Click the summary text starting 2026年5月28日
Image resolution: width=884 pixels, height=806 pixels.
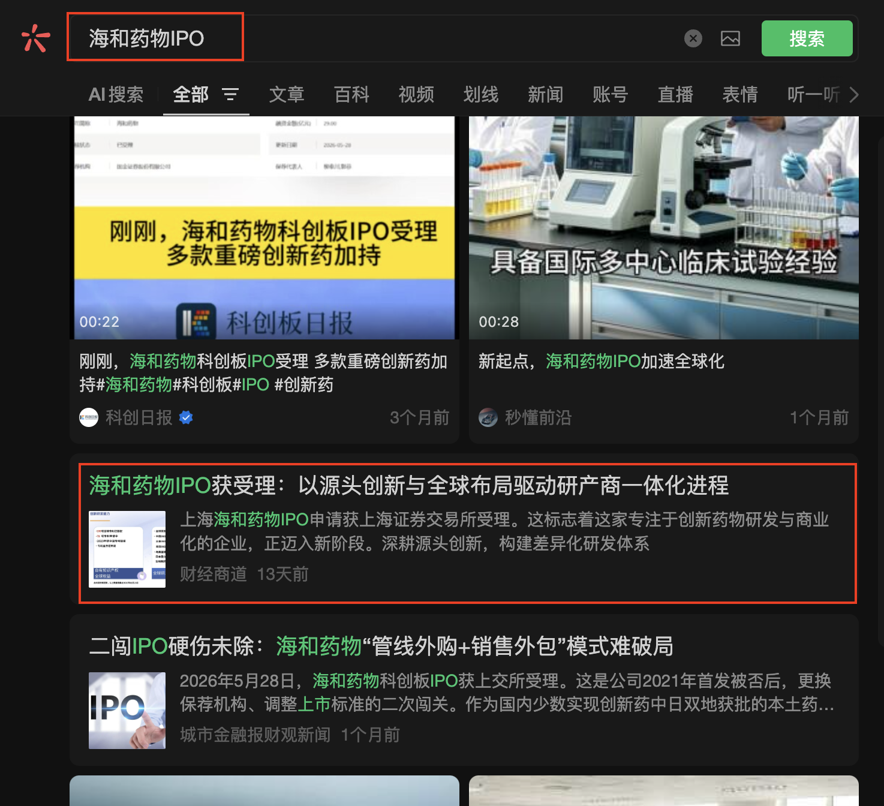507,692
